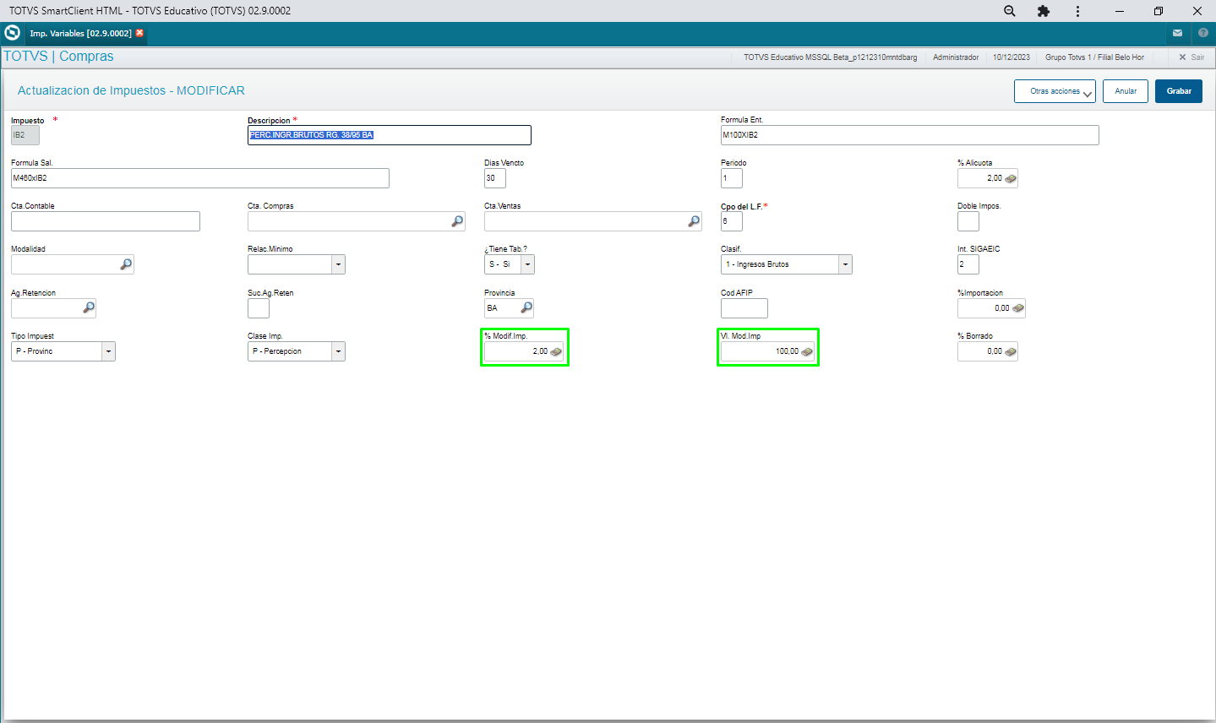Select the Dias Vencto field

coord(495,178)
